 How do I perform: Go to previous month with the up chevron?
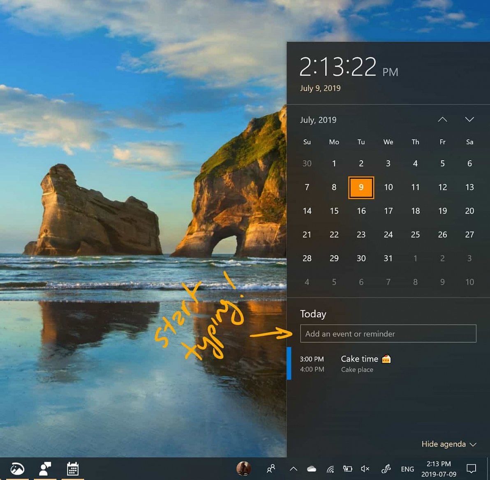click(442, 120)
